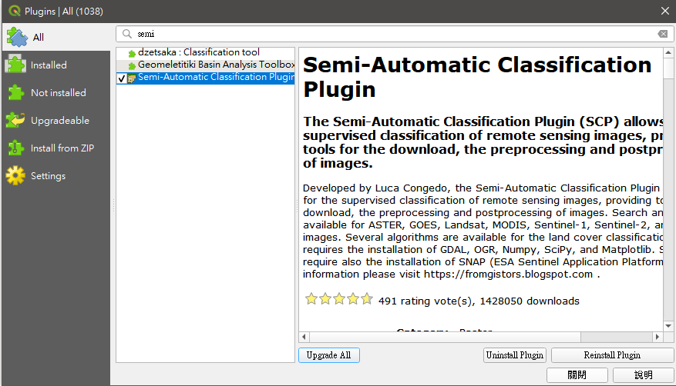Screen dimensions: 676x386
Task: Open the Upgradeable tab
Action: [56, 121]
